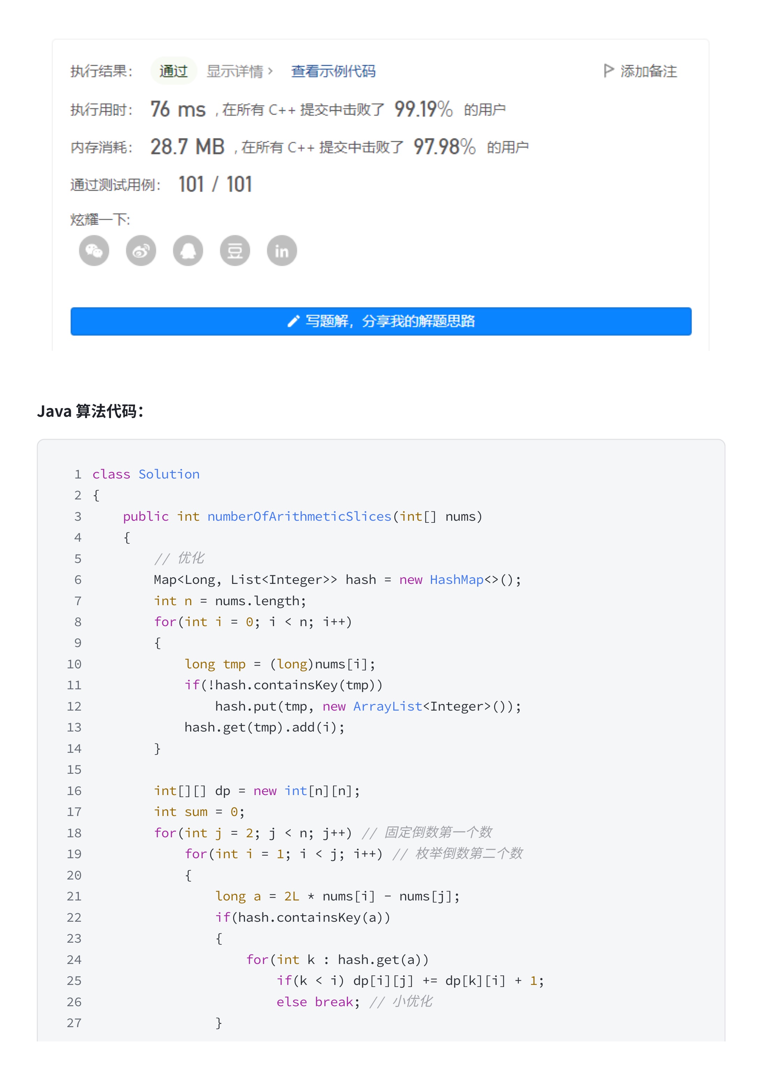Click the HashMap keyword on line 6
761x1076 pixels.
[x=456, y=579]
